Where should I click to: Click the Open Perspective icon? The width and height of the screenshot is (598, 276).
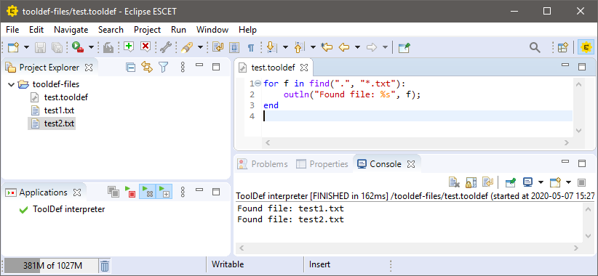563,47
